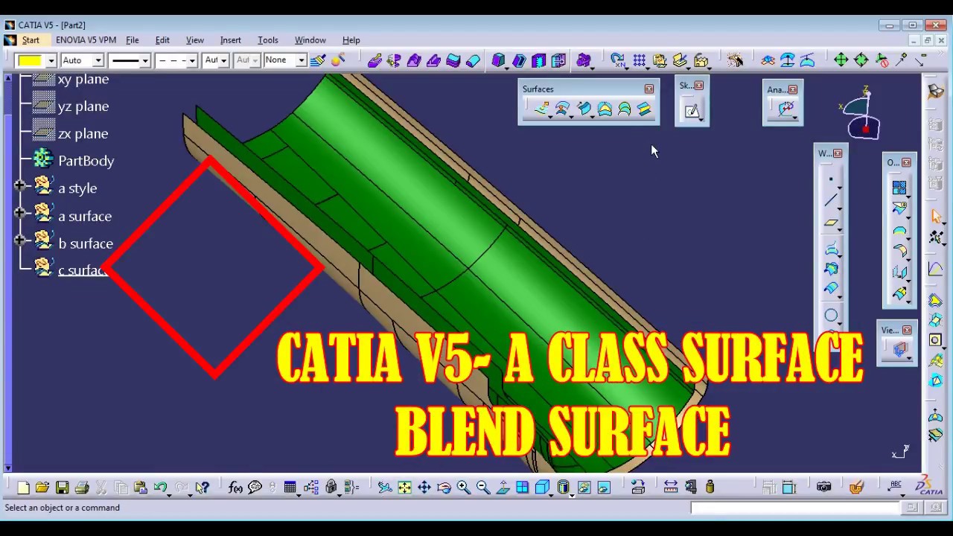Open the File menu
The width and height of the screenshot is (953, 536).
click(133, 40)
